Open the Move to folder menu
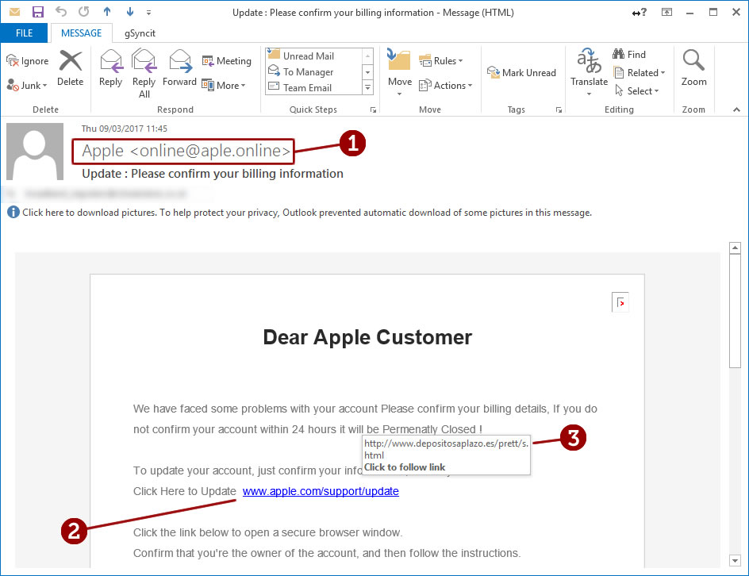Viewport: 749px width, 576px height. (400, 72)
